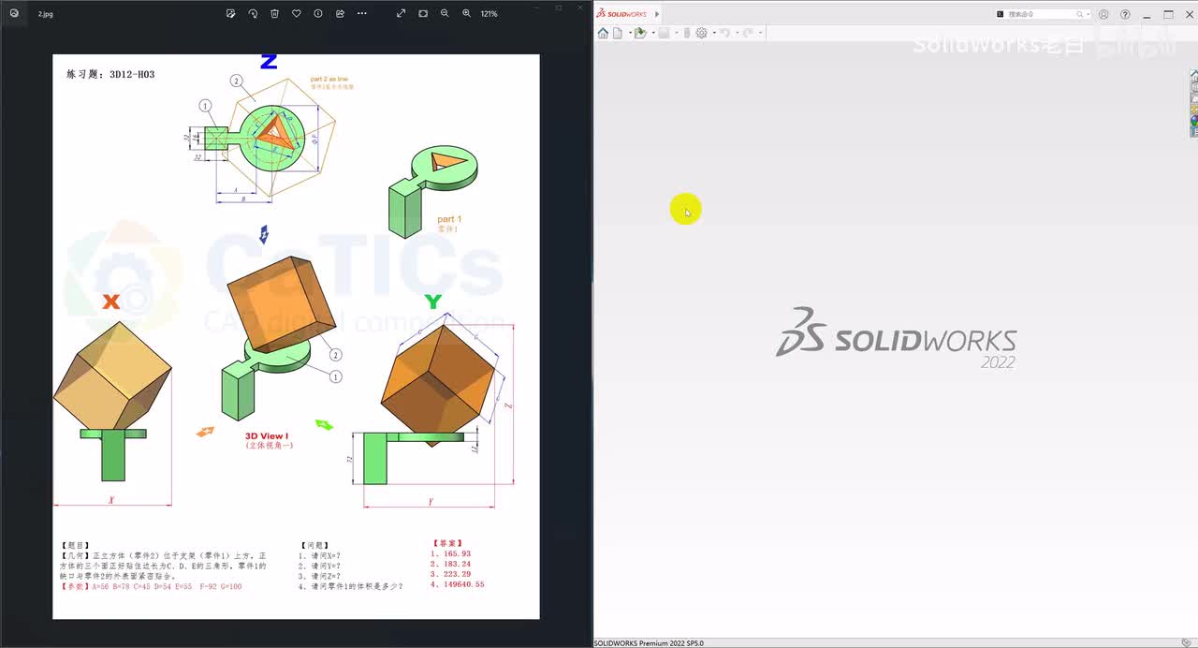The width and height of the screenshot is (1198, 648).
Task: Expand the New document dropdown arrow
Action: (x=630, y=33)
